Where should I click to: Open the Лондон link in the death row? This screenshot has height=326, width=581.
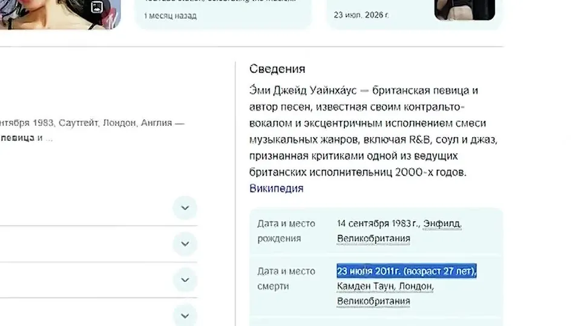416,286
